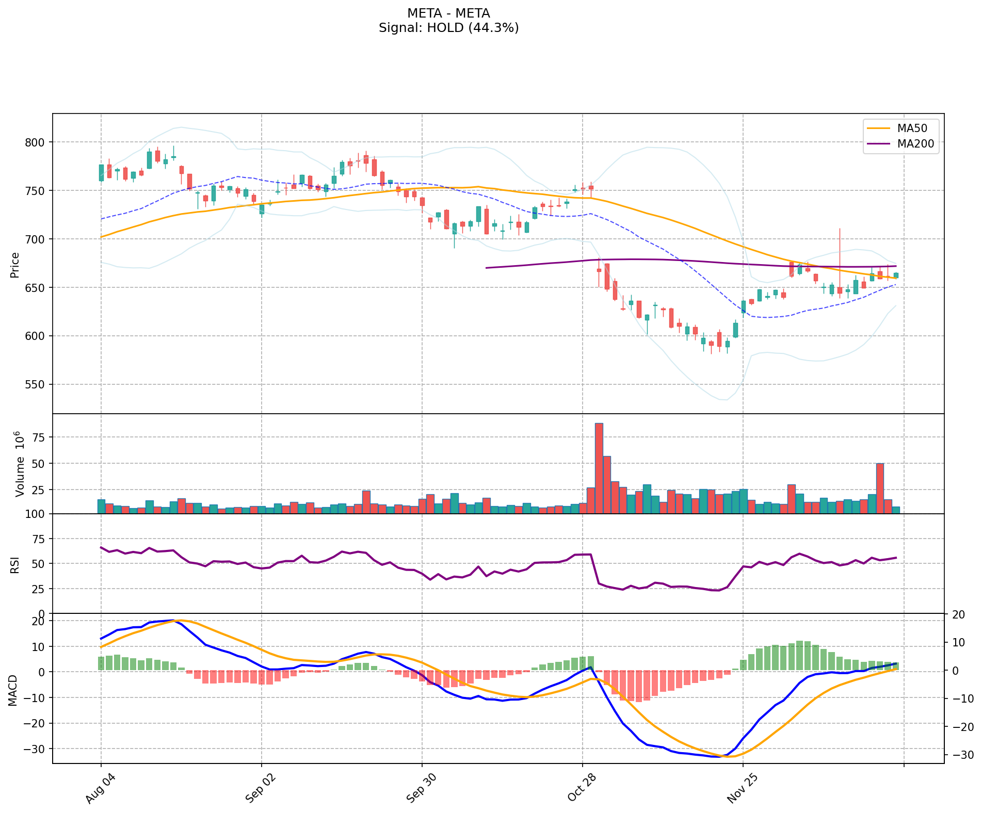The height and width of the screenshot is (813, 982).
Task: Click the Price y-axis label
Action: pyautogui.click(x=15, y=265)
